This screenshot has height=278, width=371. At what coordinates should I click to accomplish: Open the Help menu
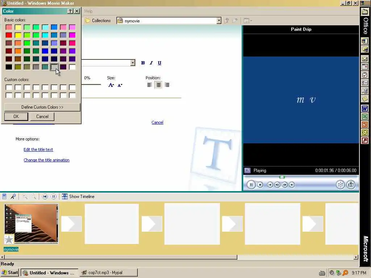88,11
